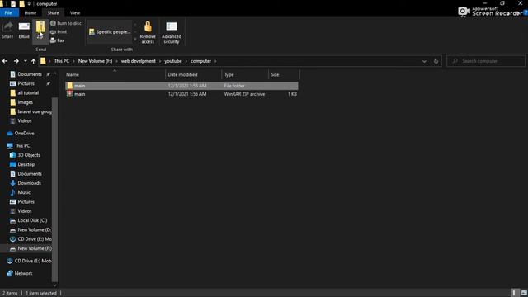Go back with the Back arrow
The image size is (528, 297).
pos(5,61)
